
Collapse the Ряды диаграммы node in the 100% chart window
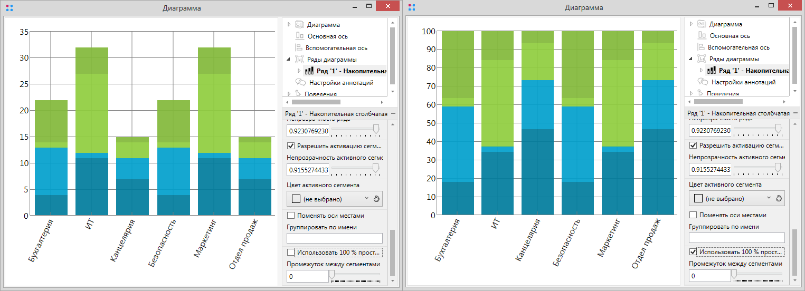691,59
